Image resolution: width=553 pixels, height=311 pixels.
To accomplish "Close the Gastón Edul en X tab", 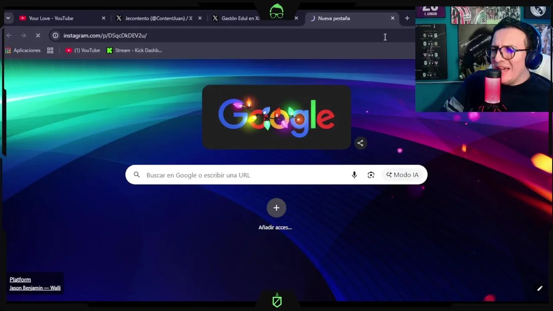I will click(296, 18).
